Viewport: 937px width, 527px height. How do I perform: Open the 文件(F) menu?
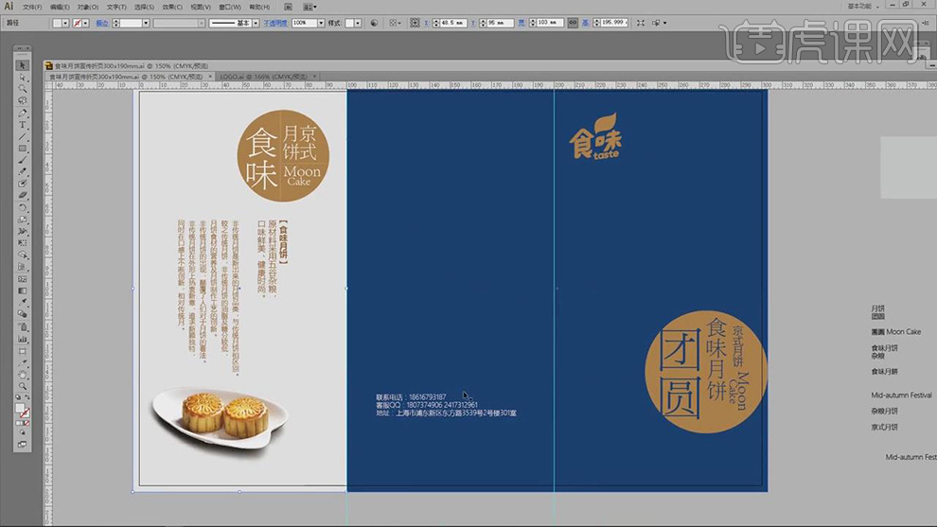pos(32,8)
